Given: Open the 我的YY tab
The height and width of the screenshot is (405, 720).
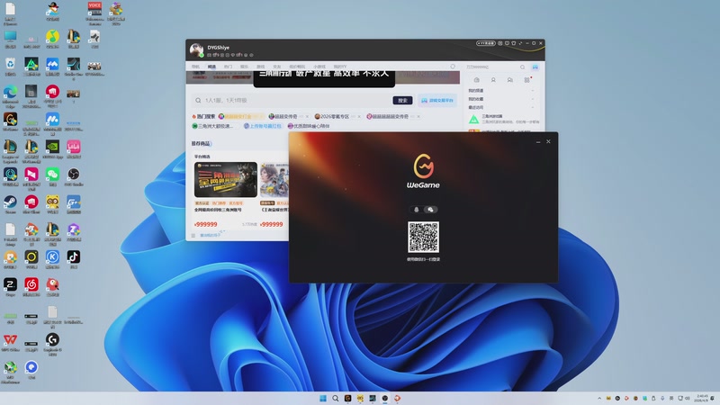Looking at the screenshot, I should coord(340,67).
